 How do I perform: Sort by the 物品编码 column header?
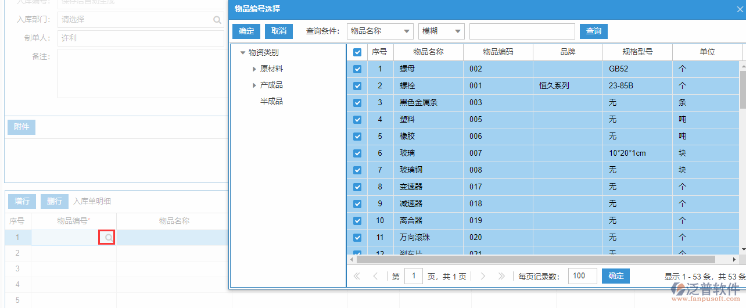tap(498, 52)
